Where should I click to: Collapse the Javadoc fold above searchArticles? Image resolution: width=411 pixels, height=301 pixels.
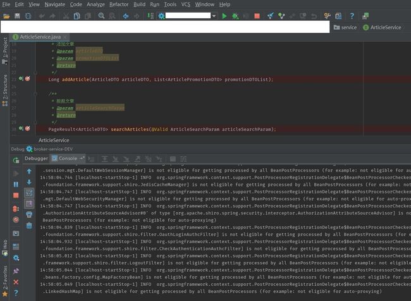(x=35, y=94)
